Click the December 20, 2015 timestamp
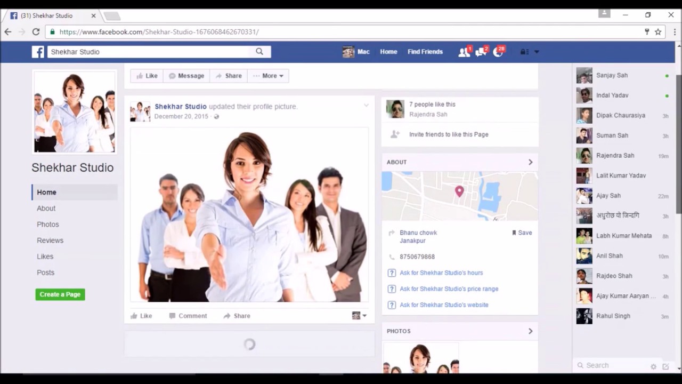The width and height of the screenshot is (682, 384). click(181, 116)
